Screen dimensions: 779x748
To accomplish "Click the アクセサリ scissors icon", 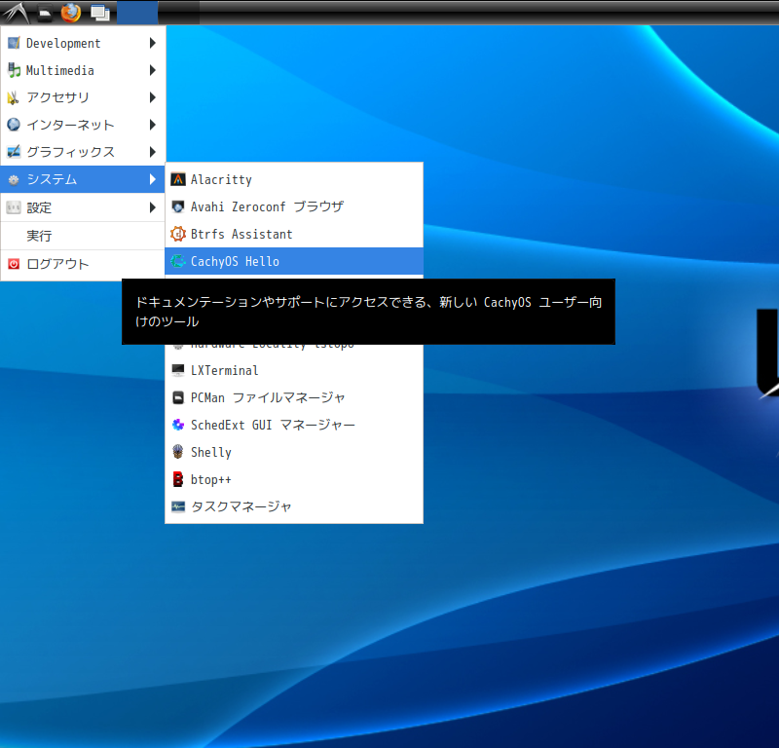I will 14,97.
